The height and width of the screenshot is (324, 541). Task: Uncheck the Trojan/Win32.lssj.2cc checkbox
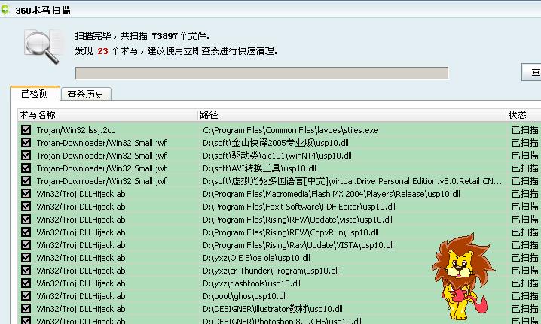(26, 130)
